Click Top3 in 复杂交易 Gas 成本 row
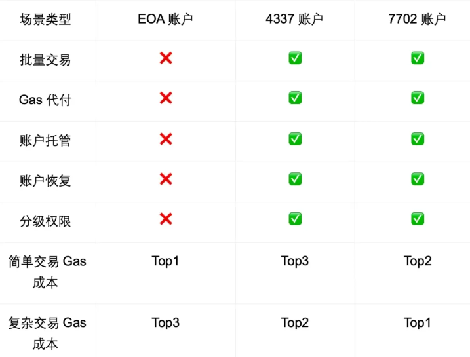 pyautogui.click(x=165, y=322)
